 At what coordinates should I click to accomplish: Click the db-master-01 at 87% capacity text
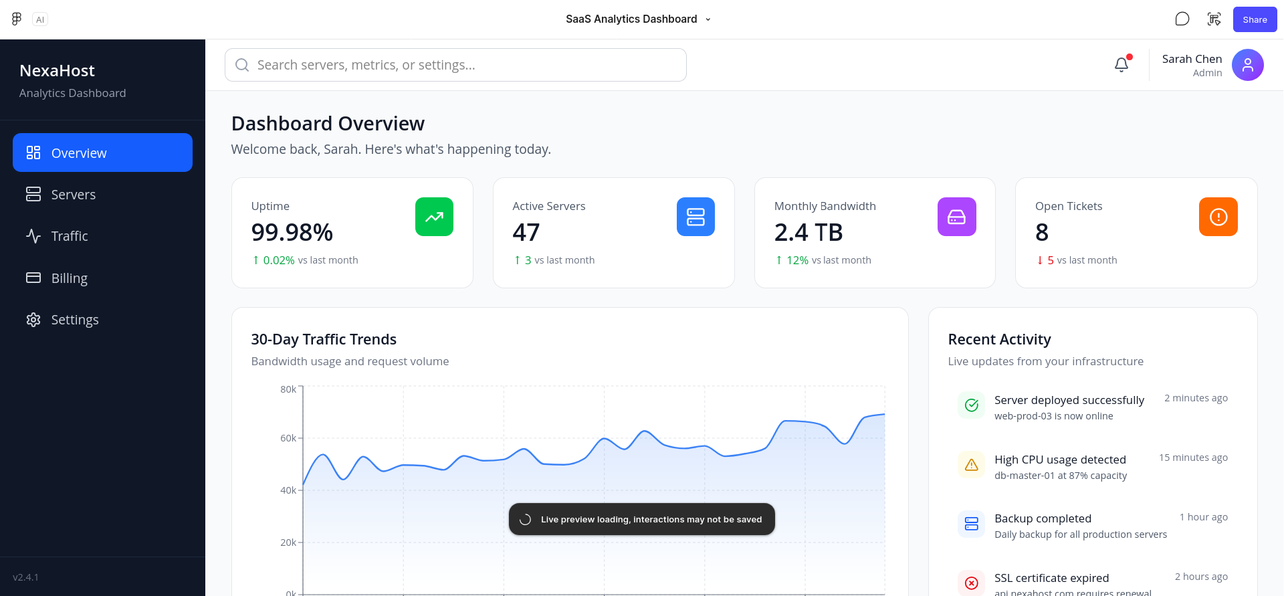coord(1060,476)
